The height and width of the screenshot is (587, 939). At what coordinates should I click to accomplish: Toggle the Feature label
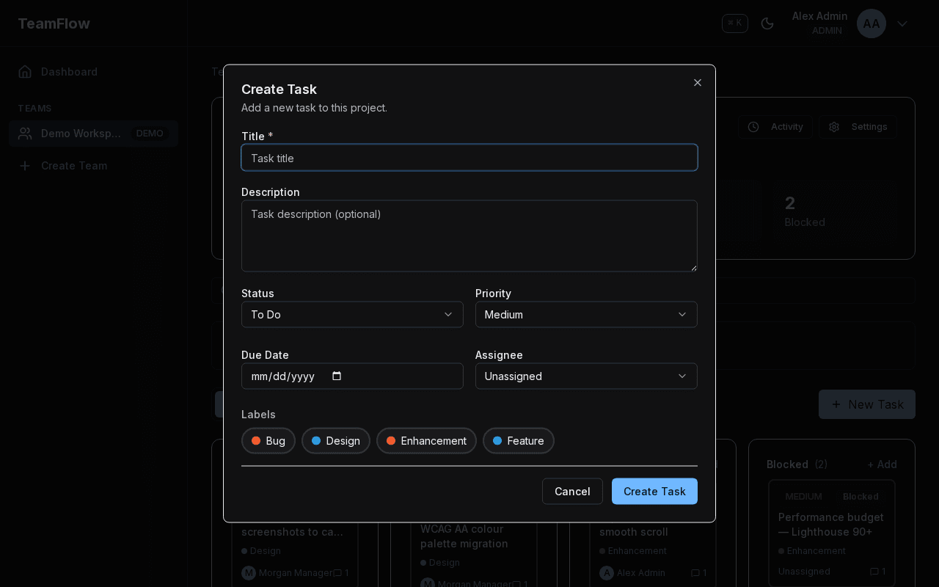pyautogui.click(x=518, y=440)
